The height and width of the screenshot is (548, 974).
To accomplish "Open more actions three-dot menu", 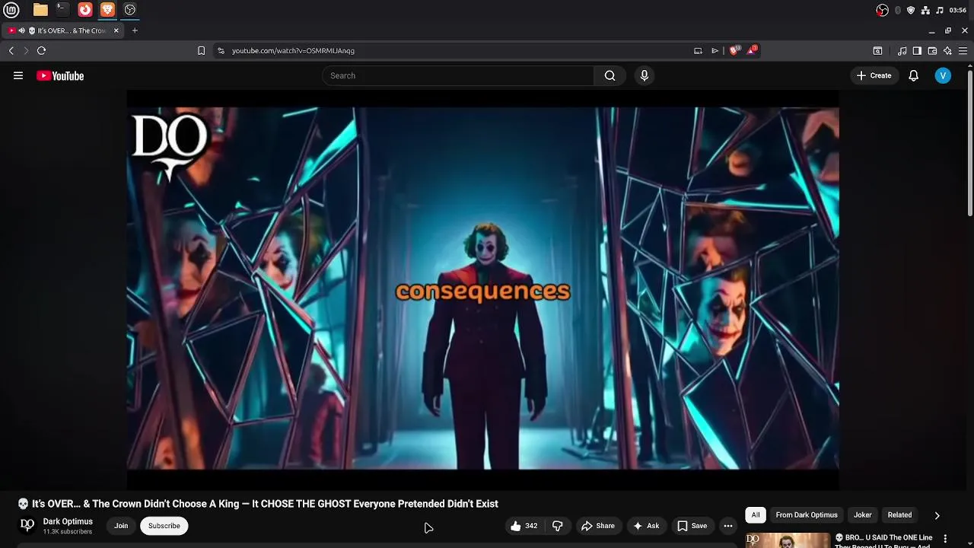I will [727, 526].
